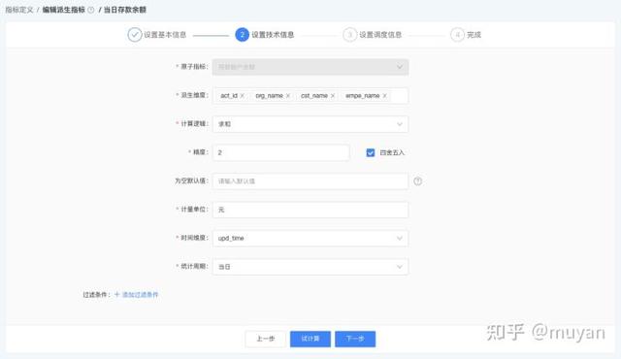Open the 时间维度 upd_time dropdown
Image resolution: width=621 pixels, height=359 pixels.
point(310,239)
